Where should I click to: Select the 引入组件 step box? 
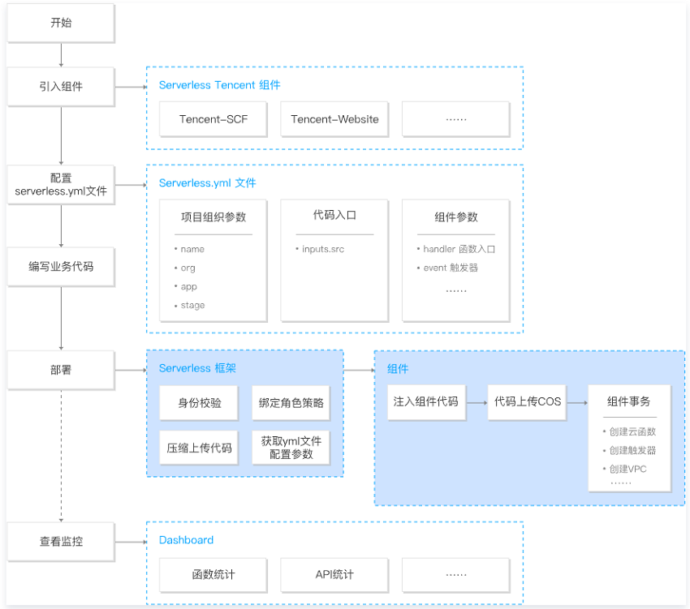pyautogui.click(x=61, y=87)
